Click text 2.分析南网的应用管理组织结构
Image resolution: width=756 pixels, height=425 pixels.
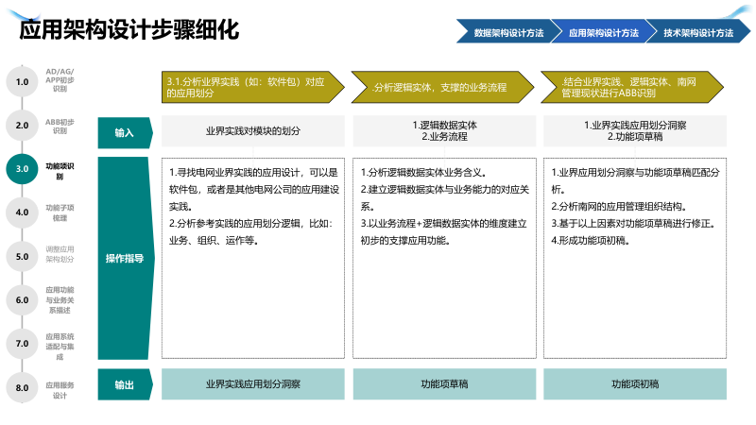tap(619, 207)
